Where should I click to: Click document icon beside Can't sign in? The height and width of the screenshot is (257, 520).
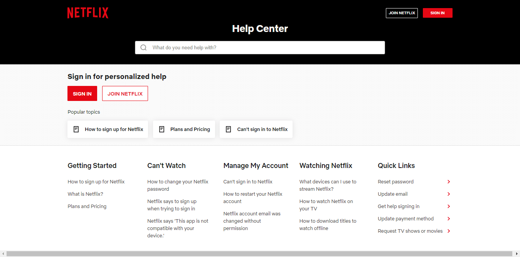click(x=229, y=129)
